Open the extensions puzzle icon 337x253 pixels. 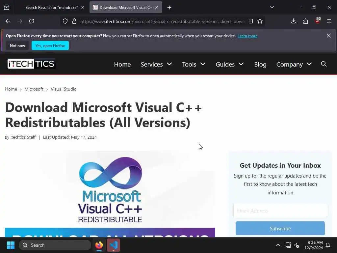pyautogui.click(x=305, y=21)
